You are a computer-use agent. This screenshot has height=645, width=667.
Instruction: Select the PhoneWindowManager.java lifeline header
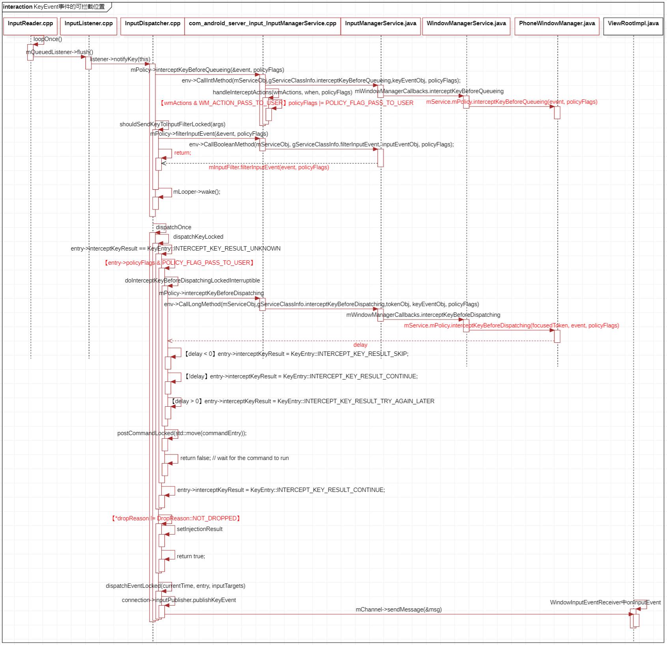[557, 26]
